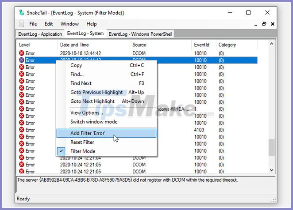This screenshot has height=210, width=293.
Task: Click the error icon on the EventId 4103 row
Action: [22, 130]
